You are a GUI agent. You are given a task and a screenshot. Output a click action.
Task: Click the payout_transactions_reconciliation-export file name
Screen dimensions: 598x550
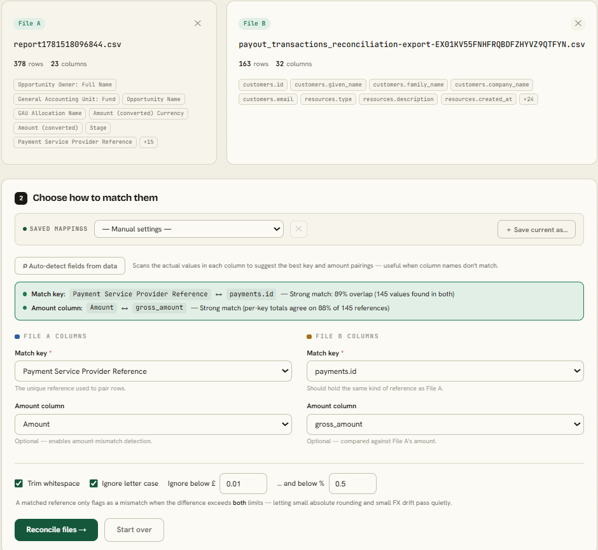click(412, 45)
